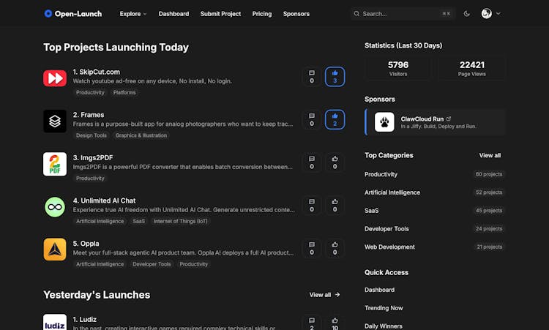The height and width of the screenshot is (330, 549).
Task: Click the Productivity tag on Oppla
Action: click(x=194, y=264)
